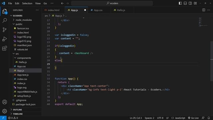Toggle bottom panel layout icon

[185, 3]
